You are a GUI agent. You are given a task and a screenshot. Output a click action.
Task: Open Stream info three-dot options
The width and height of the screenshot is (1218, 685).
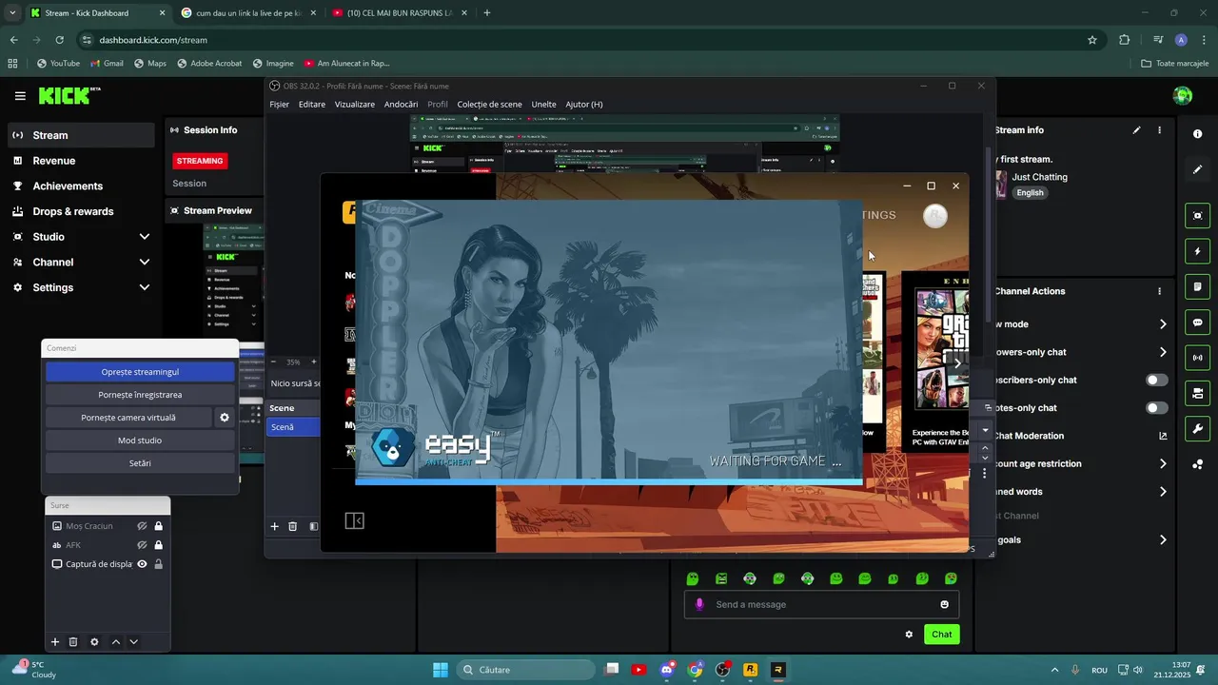(1159, 130)
